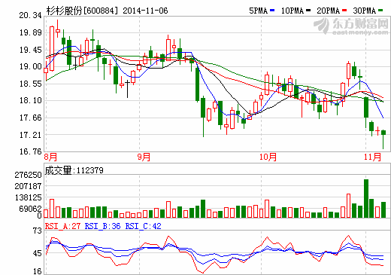This screenshot has width=391, height=275.
Task: Click the 9月 month marker
Action: point(144,157)
